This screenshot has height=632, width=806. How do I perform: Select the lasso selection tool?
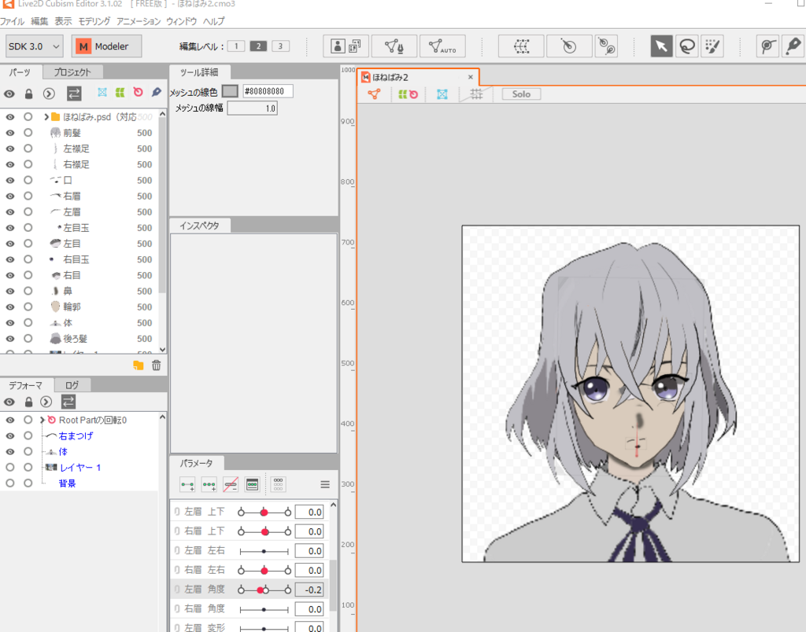(687, 46)
